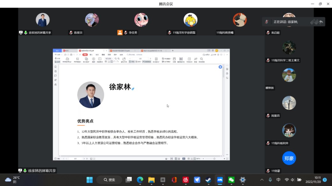Toggle the microphone icon in the system tray
332x186 pixels.
pyautogui.click(x=270, y=180)
